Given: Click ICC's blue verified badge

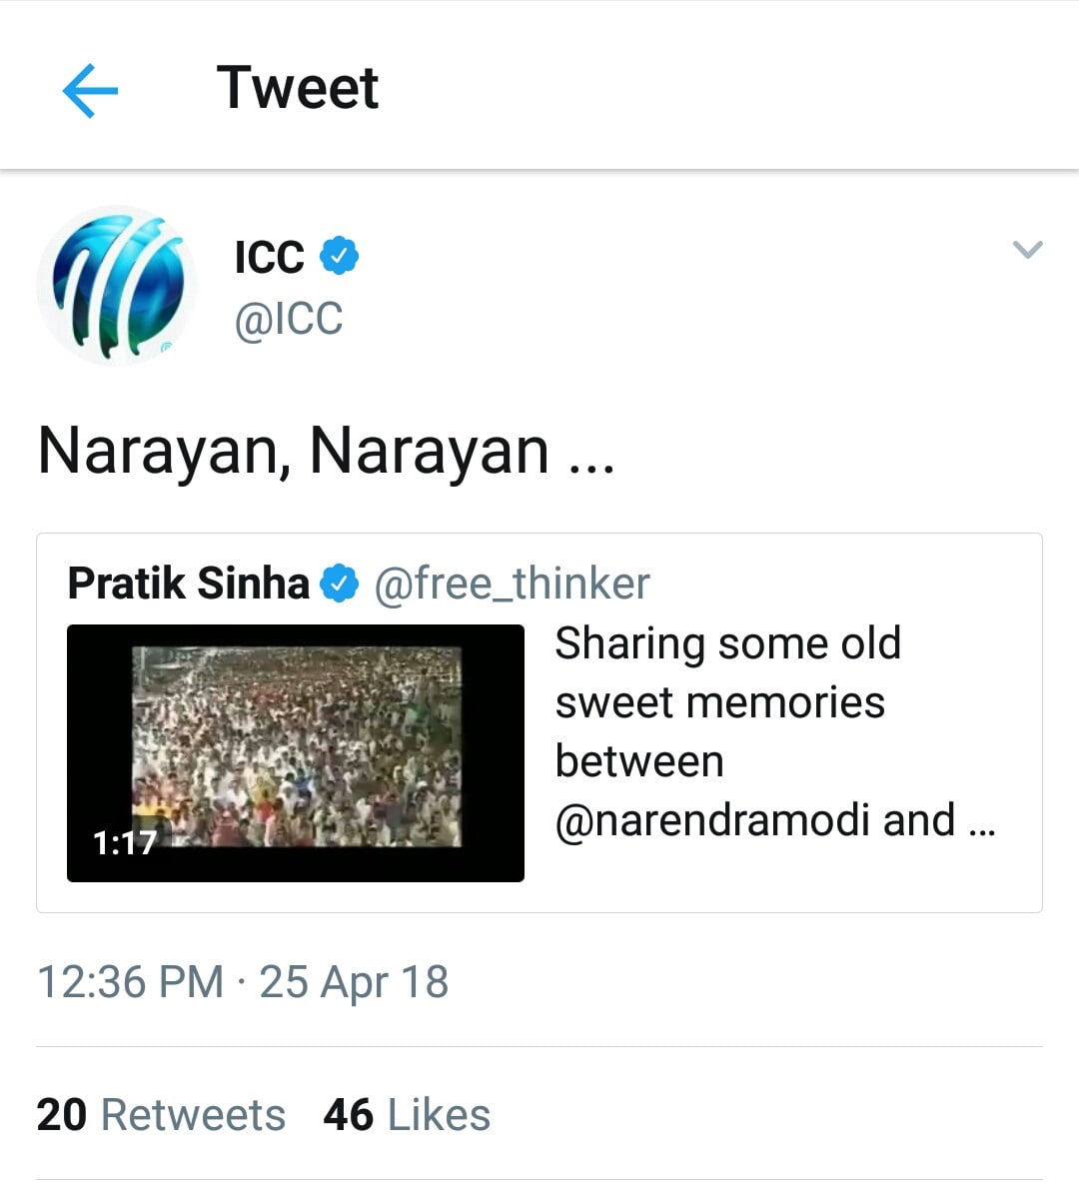Looking at the screenshot, I should 339,256.
